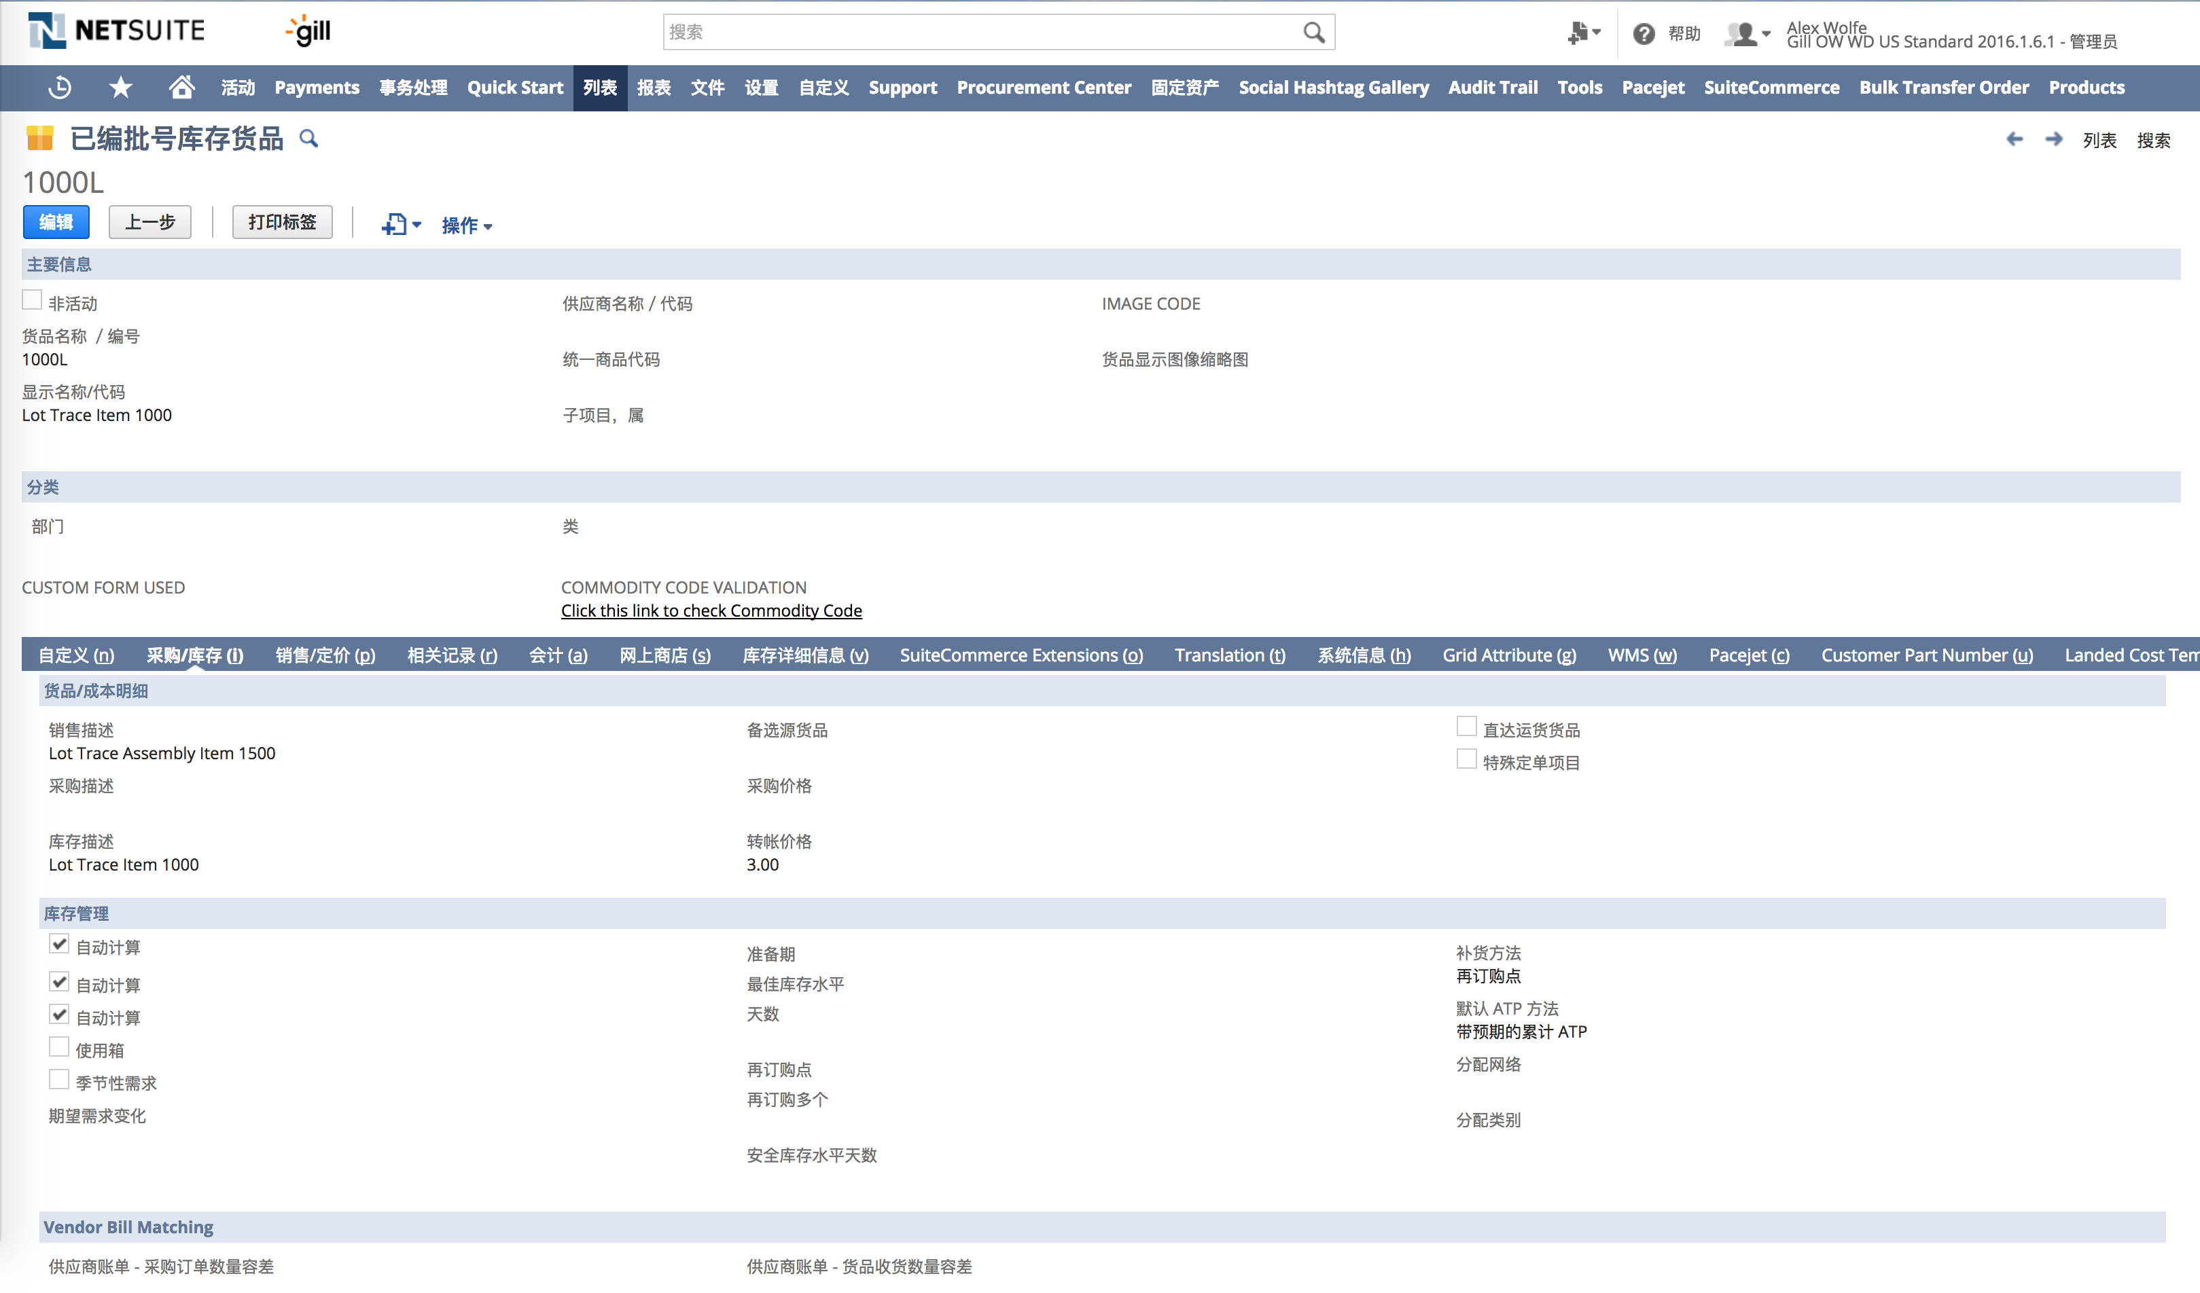
Task: Open the shortcuts star icon
Action: 120,87
